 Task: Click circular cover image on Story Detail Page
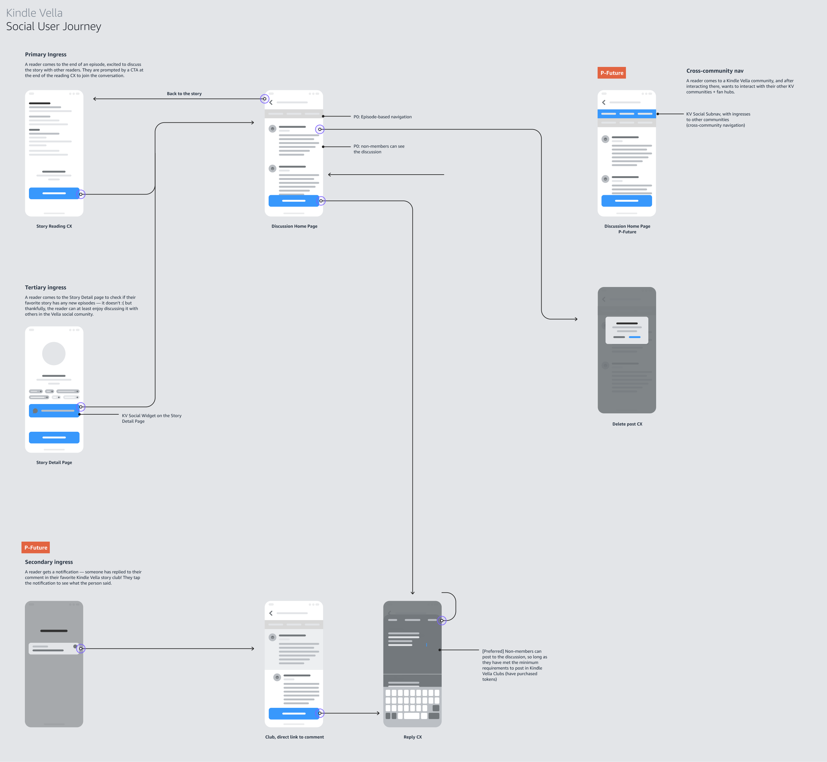coord(54,353)
